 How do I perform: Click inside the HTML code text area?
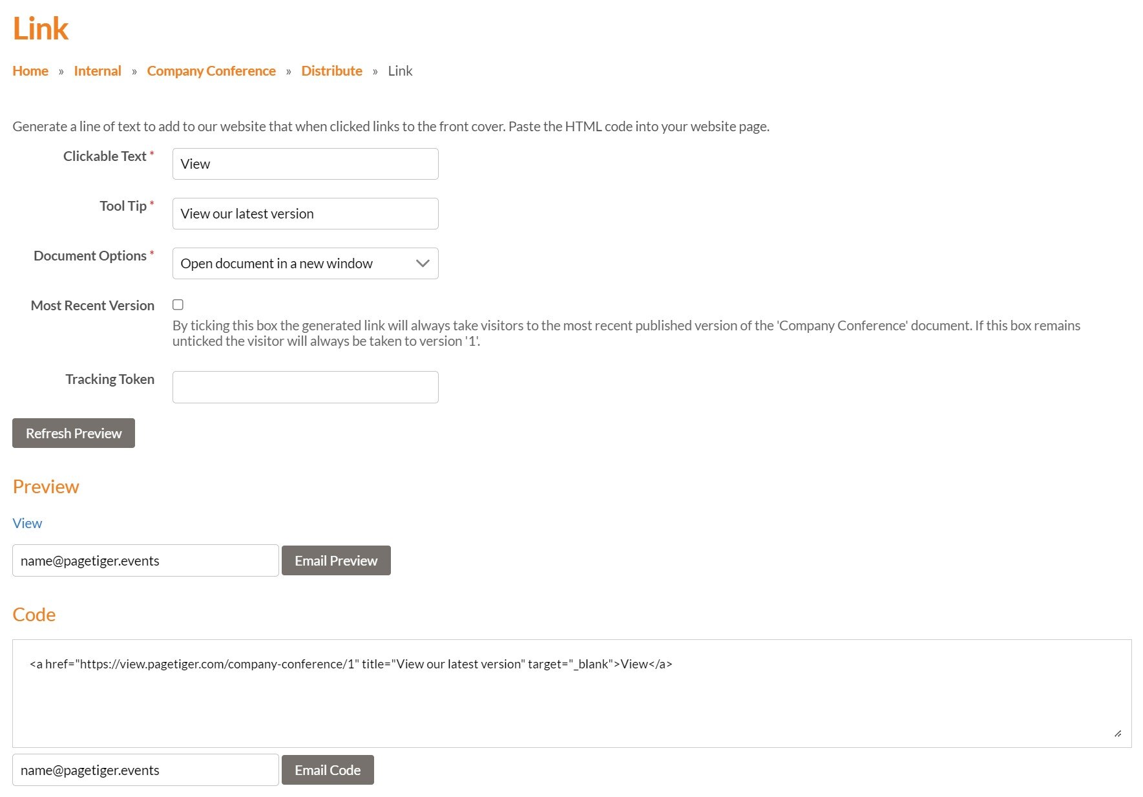(x=571, y=698)
